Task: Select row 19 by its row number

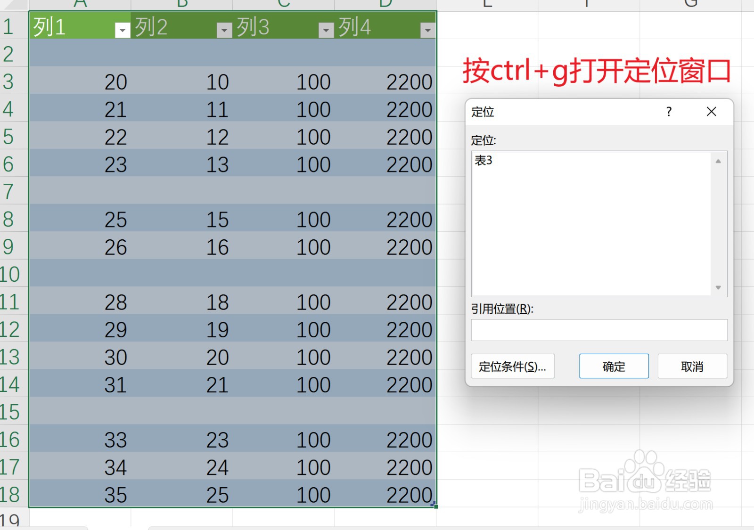Action: pyautogui.click(x=10, y=521)
